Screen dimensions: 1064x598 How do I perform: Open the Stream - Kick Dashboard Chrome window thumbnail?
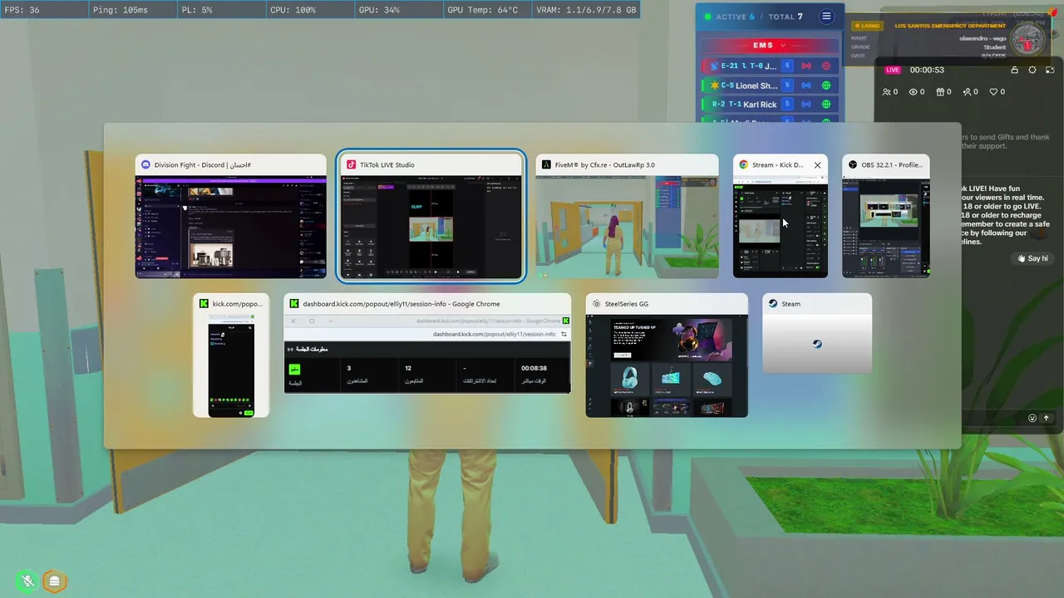pos(780,216)
